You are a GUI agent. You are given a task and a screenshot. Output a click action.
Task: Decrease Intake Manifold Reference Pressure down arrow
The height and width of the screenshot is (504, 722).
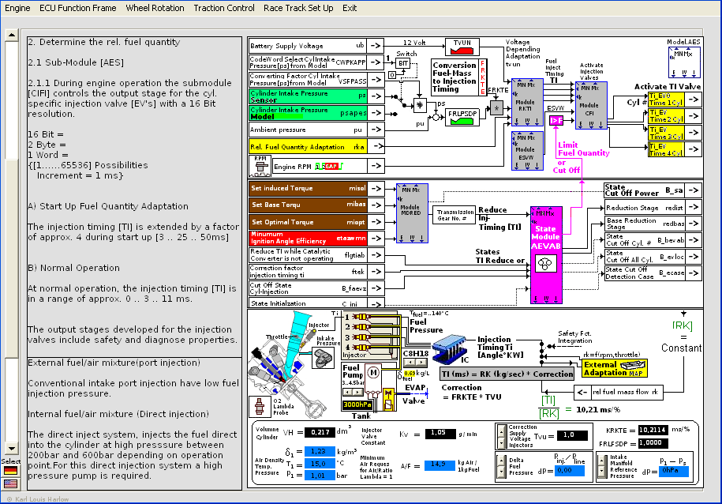tap(602, 473)
